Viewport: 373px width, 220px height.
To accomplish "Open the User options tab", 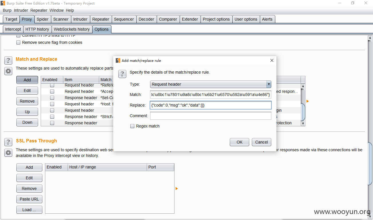I will (x=246, y=19).
